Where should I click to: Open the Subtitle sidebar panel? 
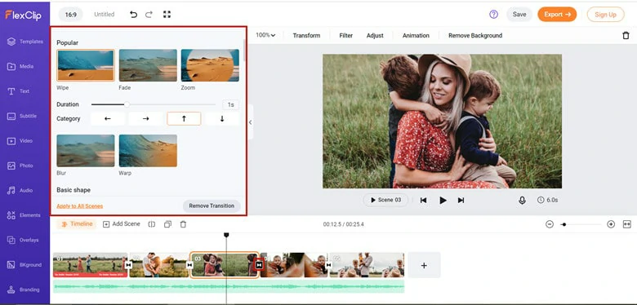tap(22, 116)
